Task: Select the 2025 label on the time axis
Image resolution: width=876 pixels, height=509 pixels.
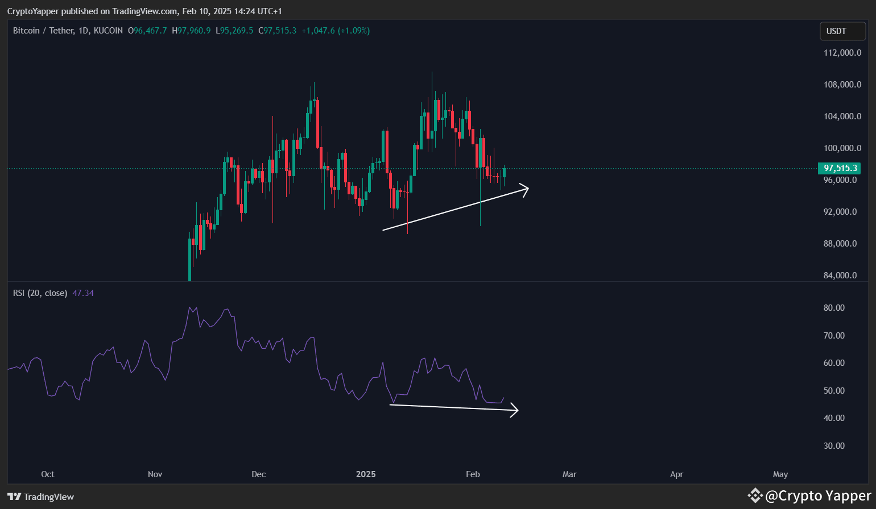Action: tap(366, 474)
